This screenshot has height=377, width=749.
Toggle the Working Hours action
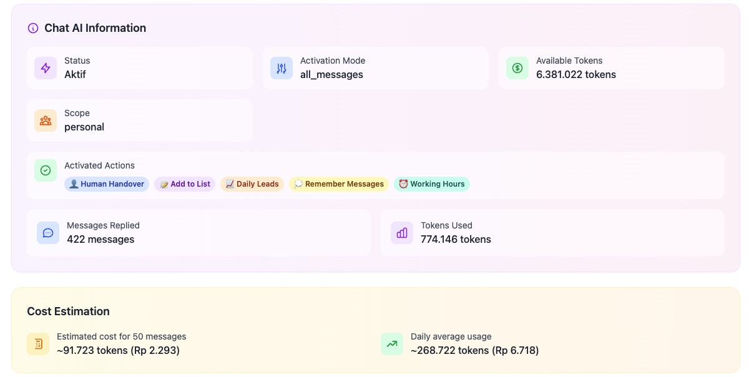click(432, 184)
